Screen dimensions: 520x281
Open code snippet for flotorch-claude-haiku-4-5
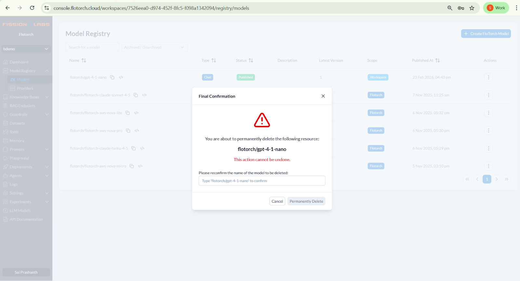142,148
